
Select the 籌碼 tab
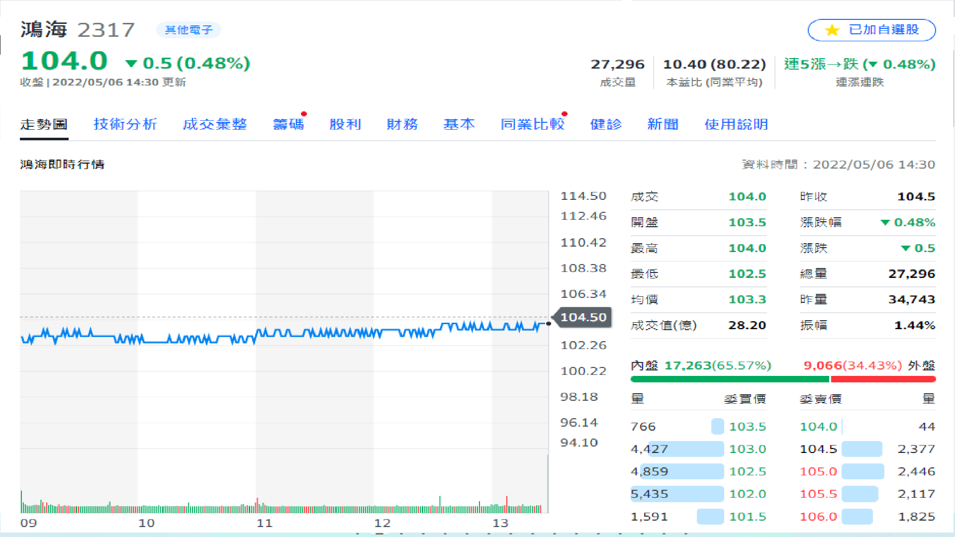click(x=288, y=124)
